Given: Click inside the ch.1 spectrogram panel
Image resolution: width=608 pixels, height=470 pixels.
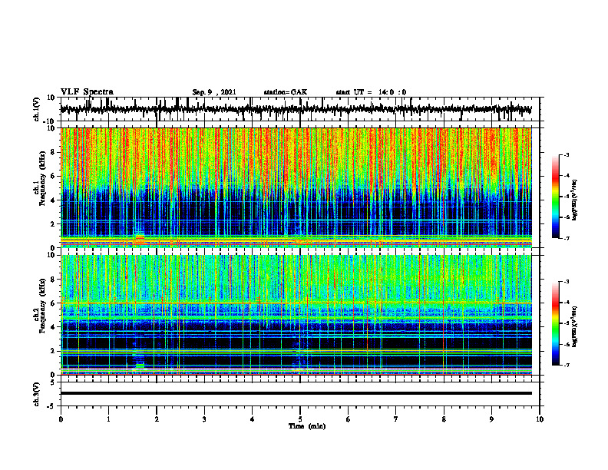Looking at the screenshot, I should (x=296, y=187).
